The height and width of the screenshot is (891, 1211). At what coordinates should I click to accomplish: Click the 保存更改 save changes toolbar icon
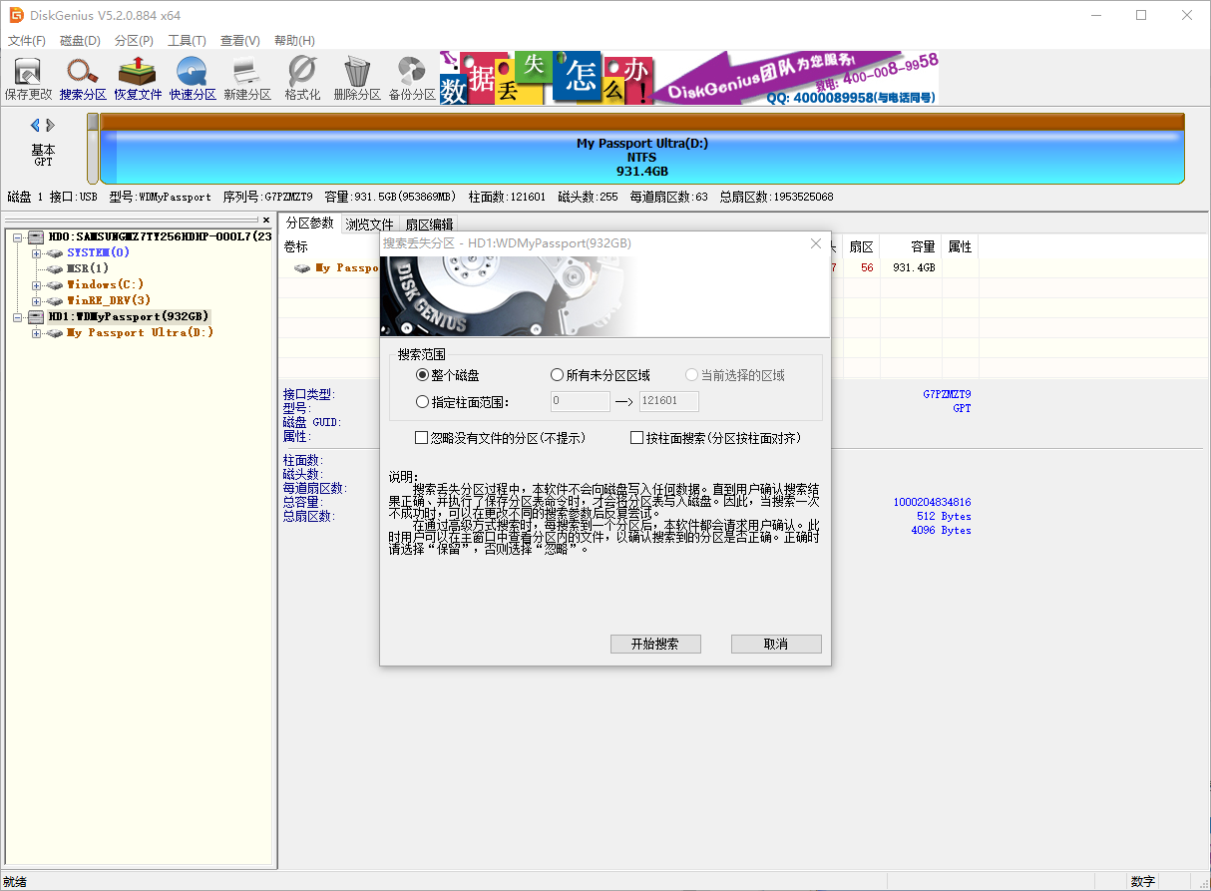28,80
